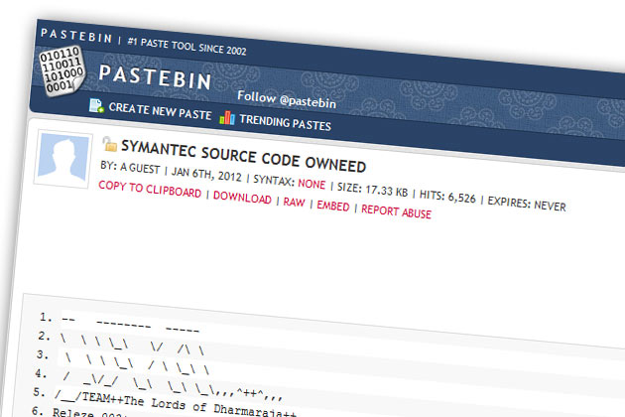Viewport: 625px width, 417px height.
Task: Click the unlocked padlock icon beside title
Action: click(x=109, y=144)
